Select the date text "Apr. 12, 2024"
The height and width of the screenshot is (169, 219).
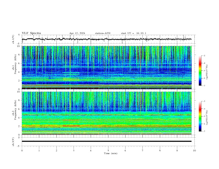click(x=77, y=33)
